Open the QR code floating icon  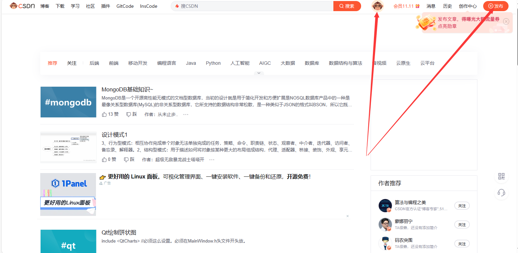[501, 176]
